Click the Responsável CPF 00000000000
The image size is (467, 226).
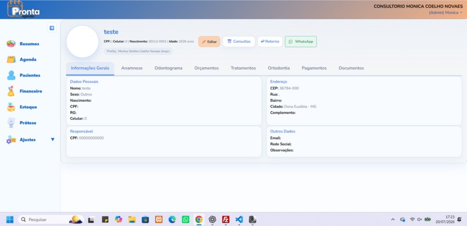pos(92,138)
